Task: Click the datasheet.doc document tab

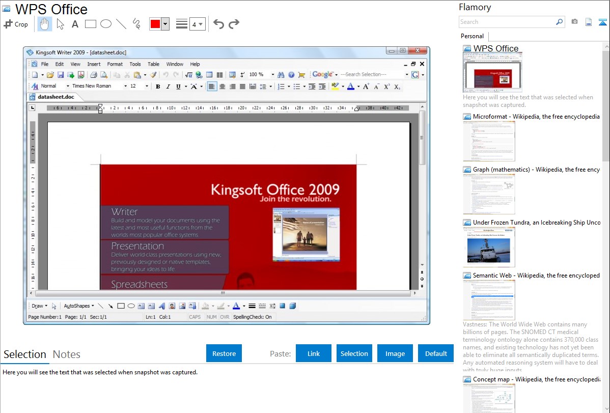Action: pos(56,97)
